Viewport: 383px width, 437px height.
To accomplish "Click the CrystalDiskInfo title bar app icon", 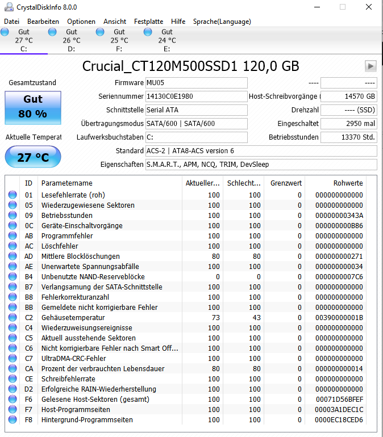I will point(9,7).
